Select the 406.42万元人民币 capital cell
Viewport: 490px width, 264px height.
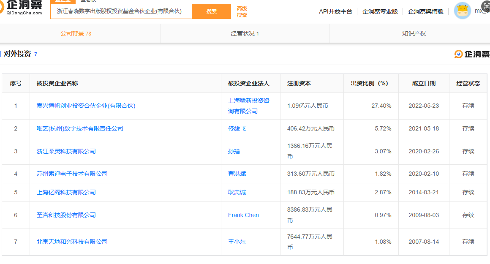[x=311, y=128]
